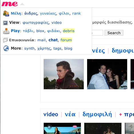134x134 pixels.
Task: Focus the search text field
Action: (x=97, y=33)
